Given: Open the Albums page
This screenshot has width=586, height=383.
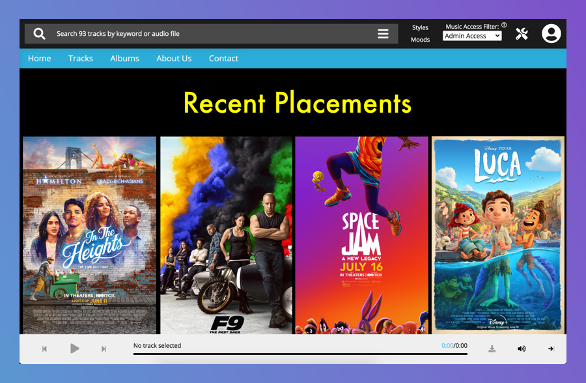Looking at the screenshot, I should 124,59.
